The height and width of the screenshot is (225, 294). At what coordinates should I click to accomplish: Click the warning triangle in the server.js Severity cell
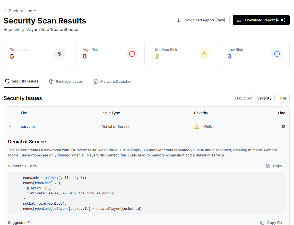coord(196,127)
